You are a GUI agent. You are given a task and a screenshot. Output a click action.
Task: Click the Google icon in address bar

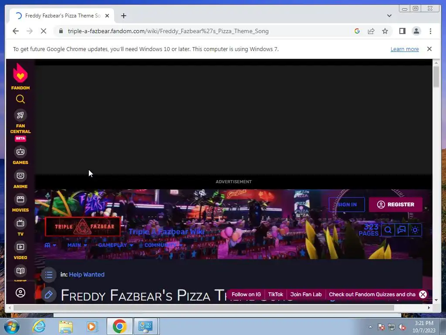(357, 31)
